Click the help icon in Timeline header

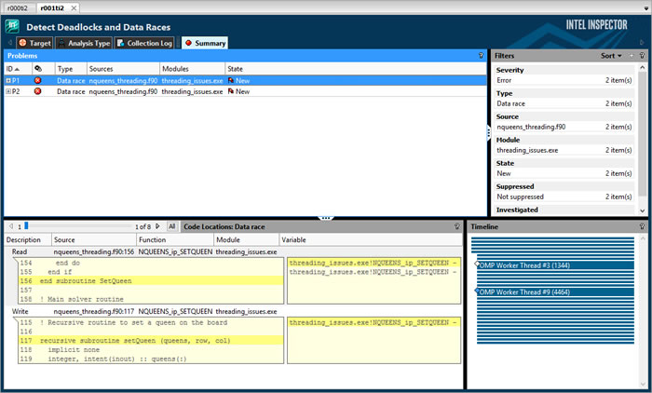[x=642, y=226]
